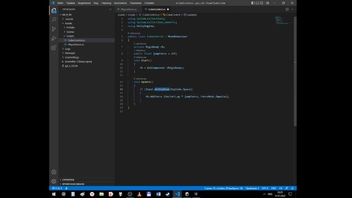This screenshot has width=352, height=198.
Task: Open the Customize Layout button
Action: click(x=267, y=3)
